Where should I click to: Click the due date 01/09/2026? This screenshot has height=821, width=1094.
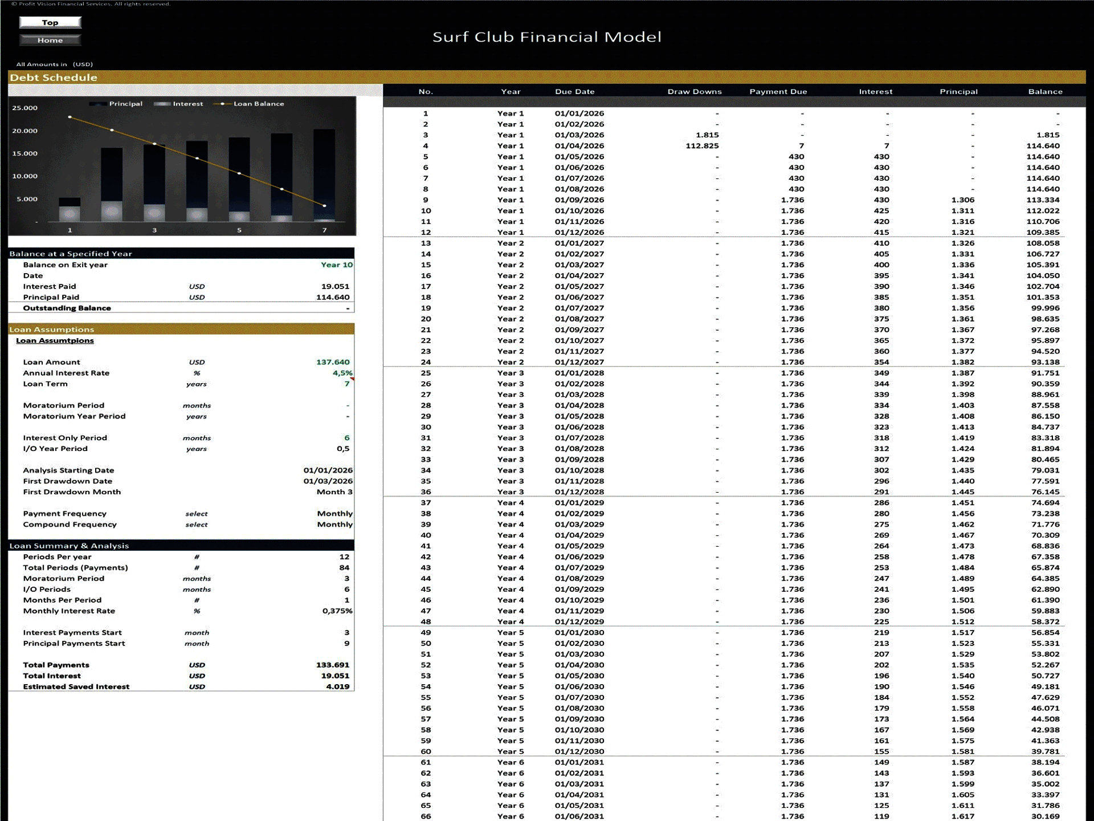(579, 200)
